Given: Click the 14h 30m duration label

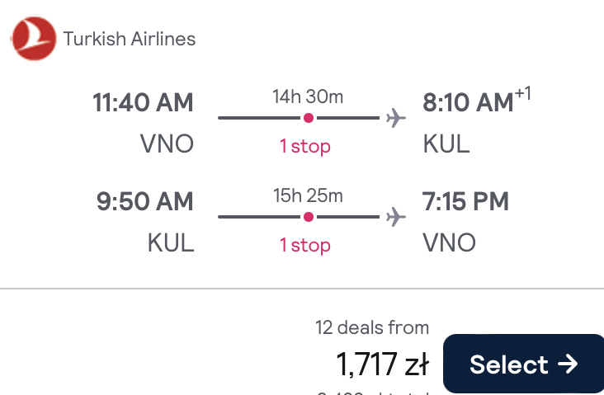Looking at the screenshot, I should [308, 96].
